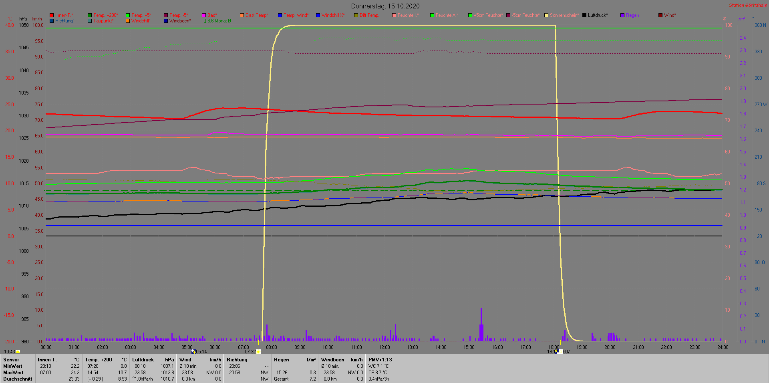Click the Luftdruck maximum value 1013.8

coord(167,373)
